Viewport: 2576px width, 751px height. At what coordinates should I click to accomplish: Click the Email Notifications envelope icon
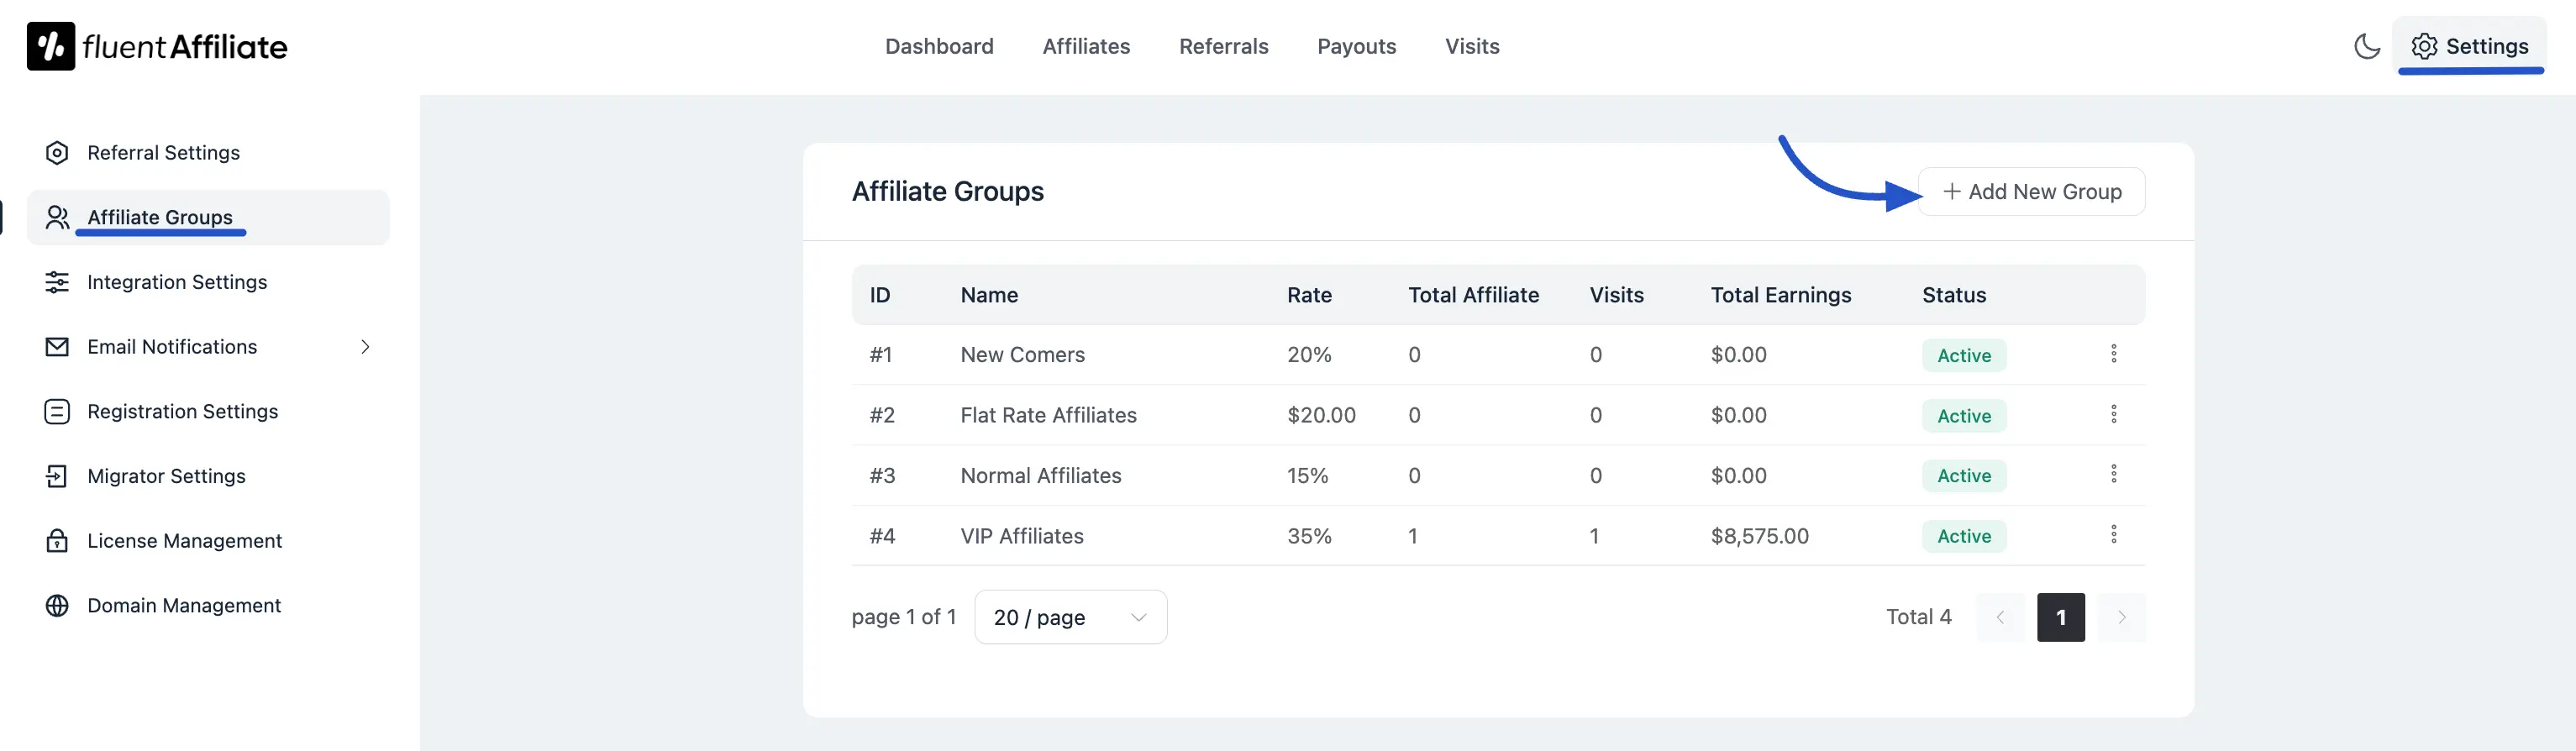[x=57, y=347]
